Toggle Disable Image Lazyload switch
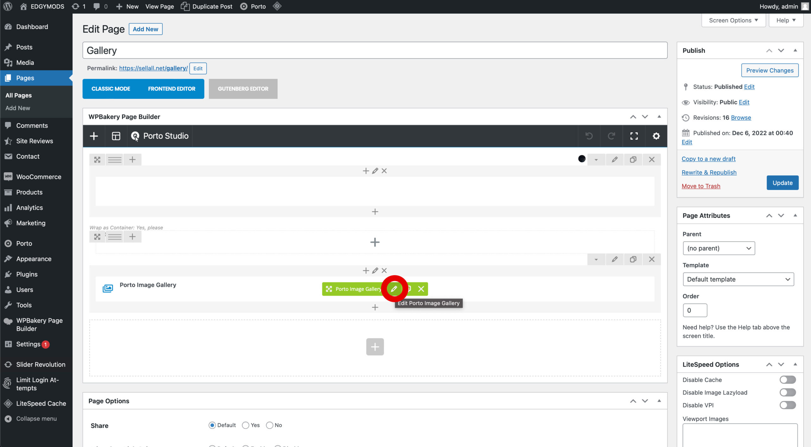 pos(788,392)
